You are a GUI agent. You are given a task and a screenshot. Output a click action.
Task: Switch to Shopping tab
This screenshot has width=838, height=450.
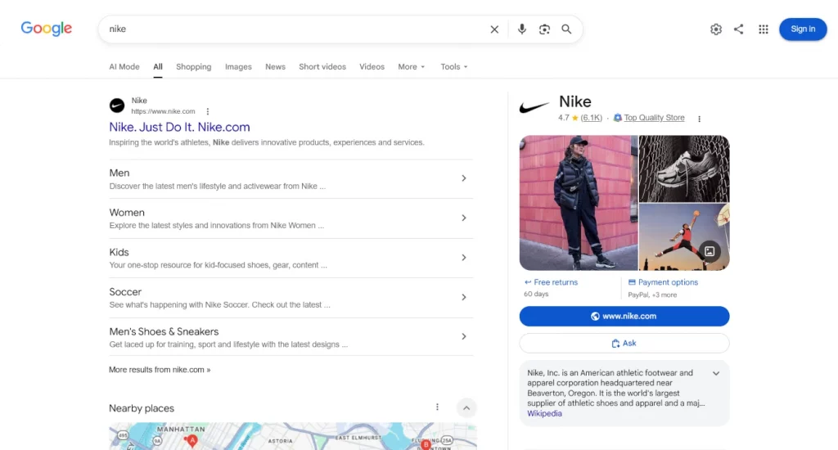[x=193, y=67]
